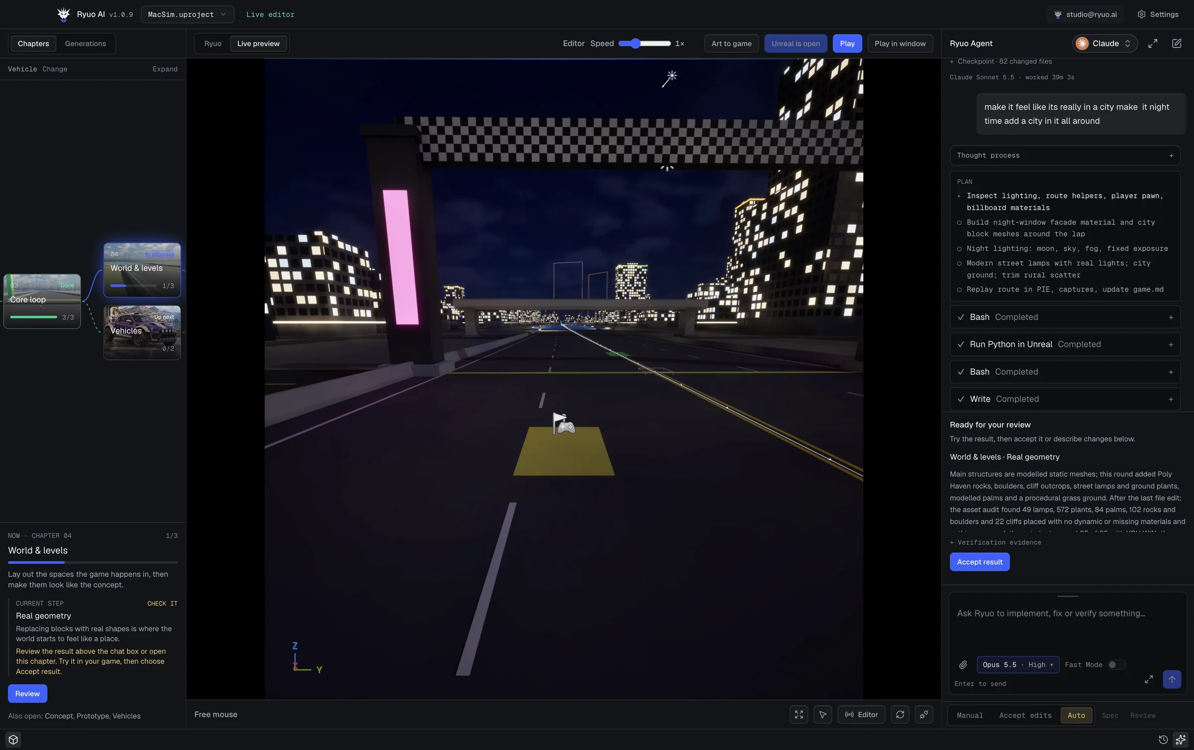Expand the chat input box
This screenshot has width=1194, height=750.
[1149, 679]
